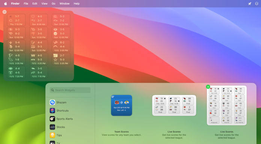
Task: Open the Help menu
Action: [76, 4]
